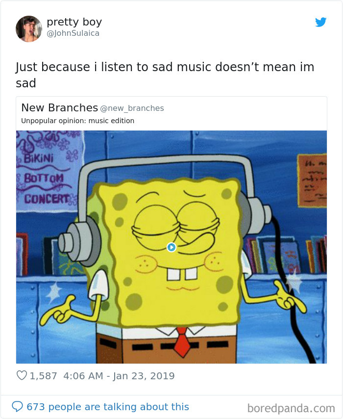Click the orange notice on the wall

click(x=312, y=181)
